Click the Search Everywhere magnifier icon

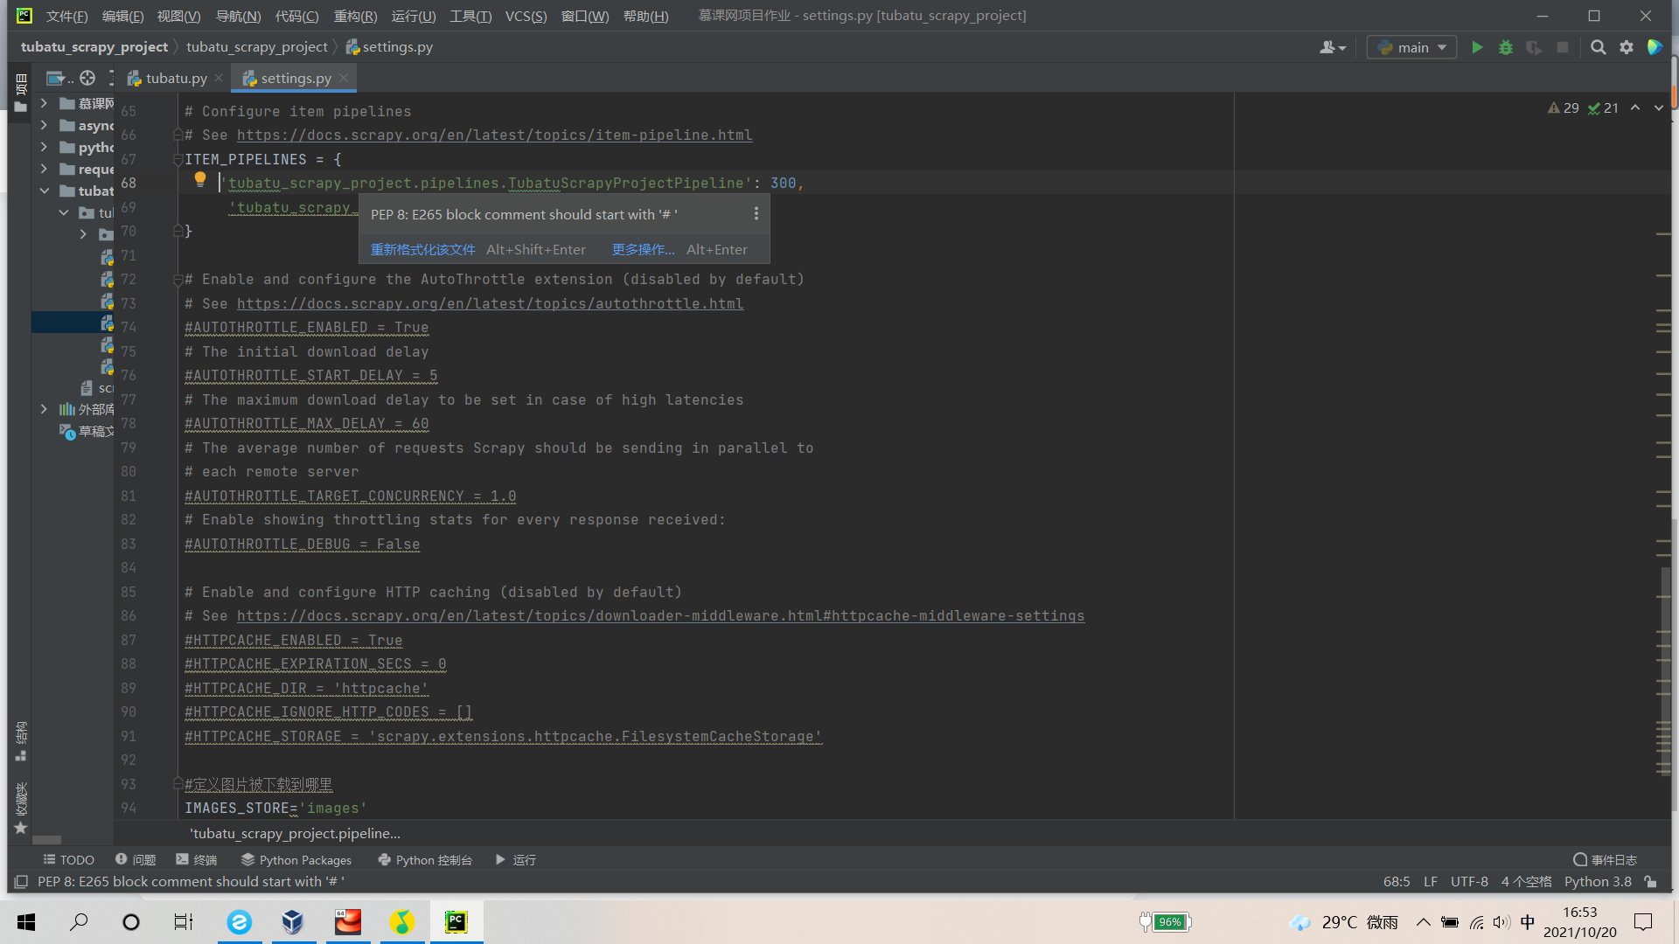[1598, 47]
